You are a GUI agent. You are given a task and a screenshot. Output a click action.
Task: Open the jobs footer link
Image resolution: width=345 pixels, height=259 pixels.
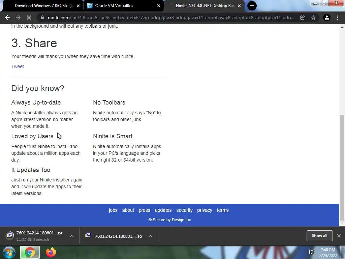pyautogui.click(x=113, y=210)
